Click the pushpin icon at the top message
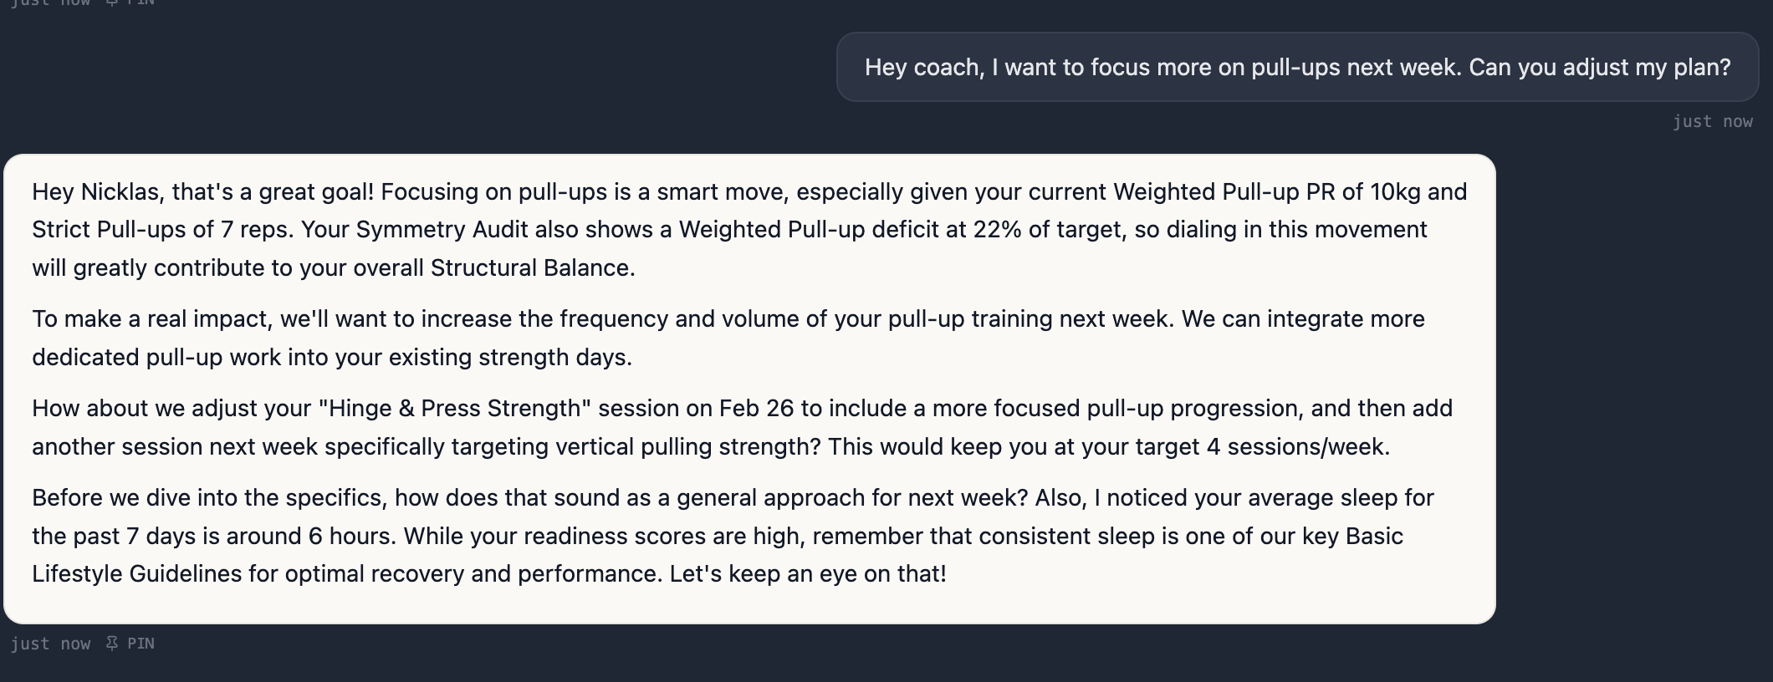 (x=111, y=3)
